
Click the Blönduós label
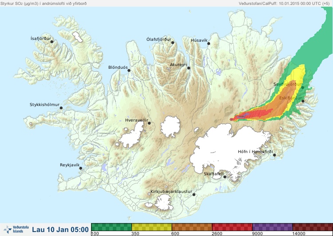(118, 67)
